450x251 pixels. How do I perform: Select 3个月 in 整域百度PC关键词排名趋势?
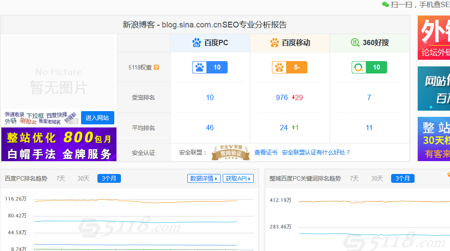[403, 178]
